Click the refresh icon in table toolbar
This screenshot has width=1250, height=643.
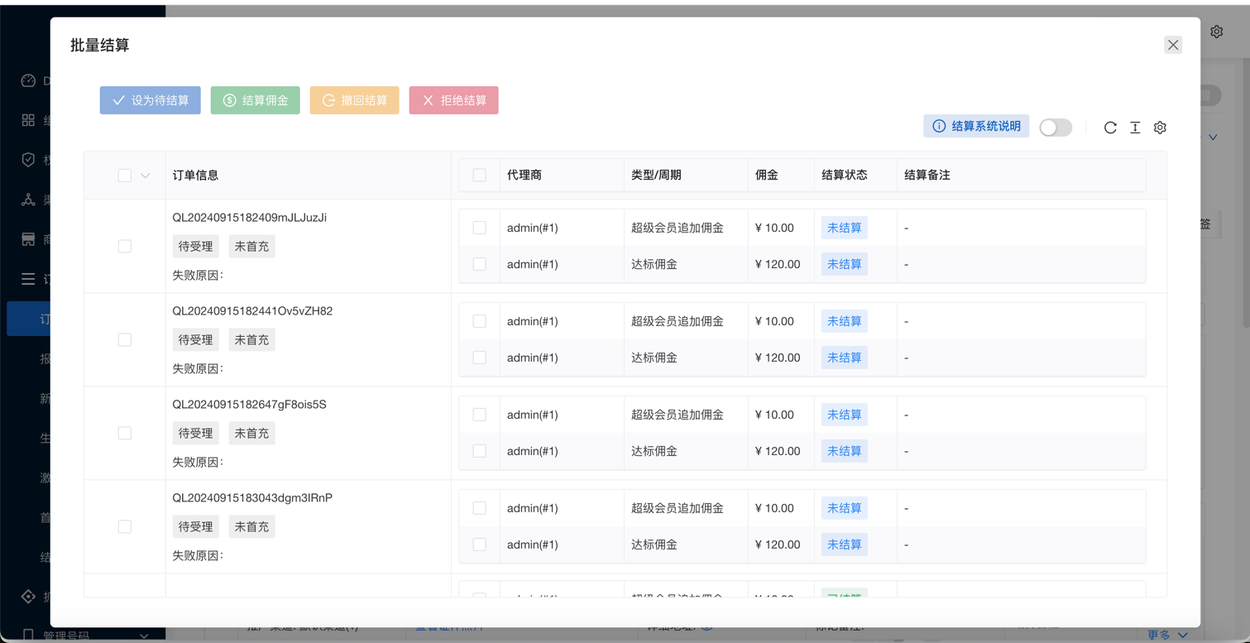tap(1110, 127)
